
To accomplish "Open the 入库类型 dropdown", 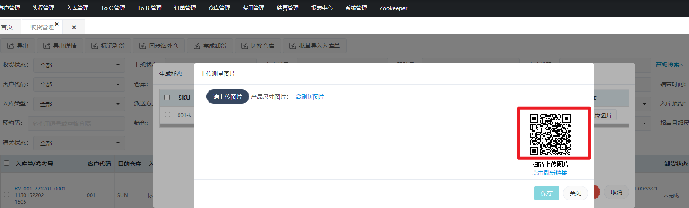I will [80, 104].
